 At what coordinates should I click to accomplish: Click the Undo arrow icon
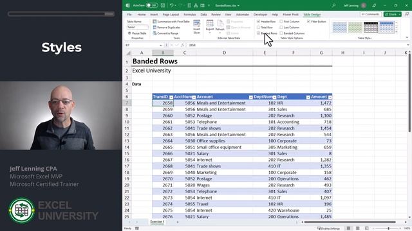coord(171,5)
